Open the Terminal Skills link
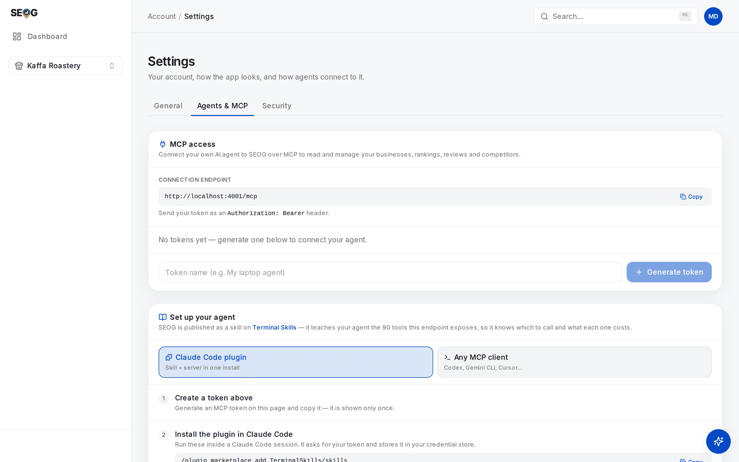739x462 pixels. click(275, 328)
